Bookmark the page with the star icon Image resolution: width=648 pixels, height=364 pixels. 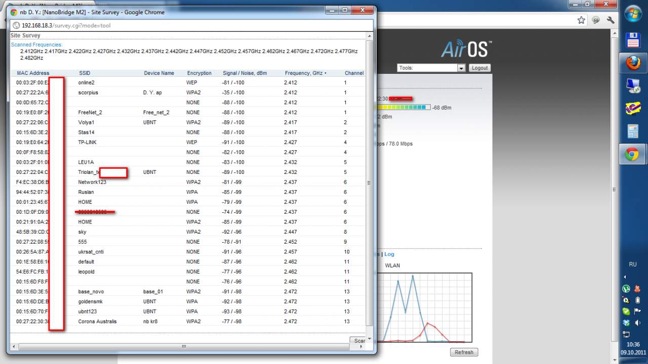(x=581, y=20)
